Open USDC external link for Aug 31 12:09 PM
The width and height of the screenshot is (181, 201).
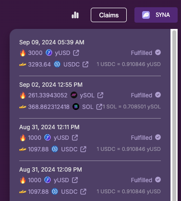pyautogui.click(x=83, y=192)
